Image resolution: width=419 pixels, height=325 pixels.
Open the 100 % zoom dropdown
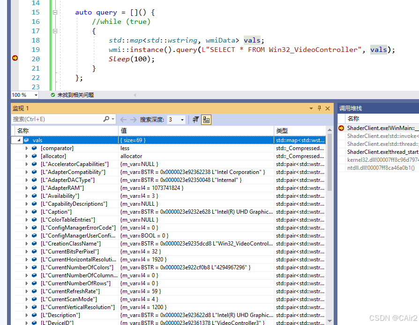coord(36,95)
